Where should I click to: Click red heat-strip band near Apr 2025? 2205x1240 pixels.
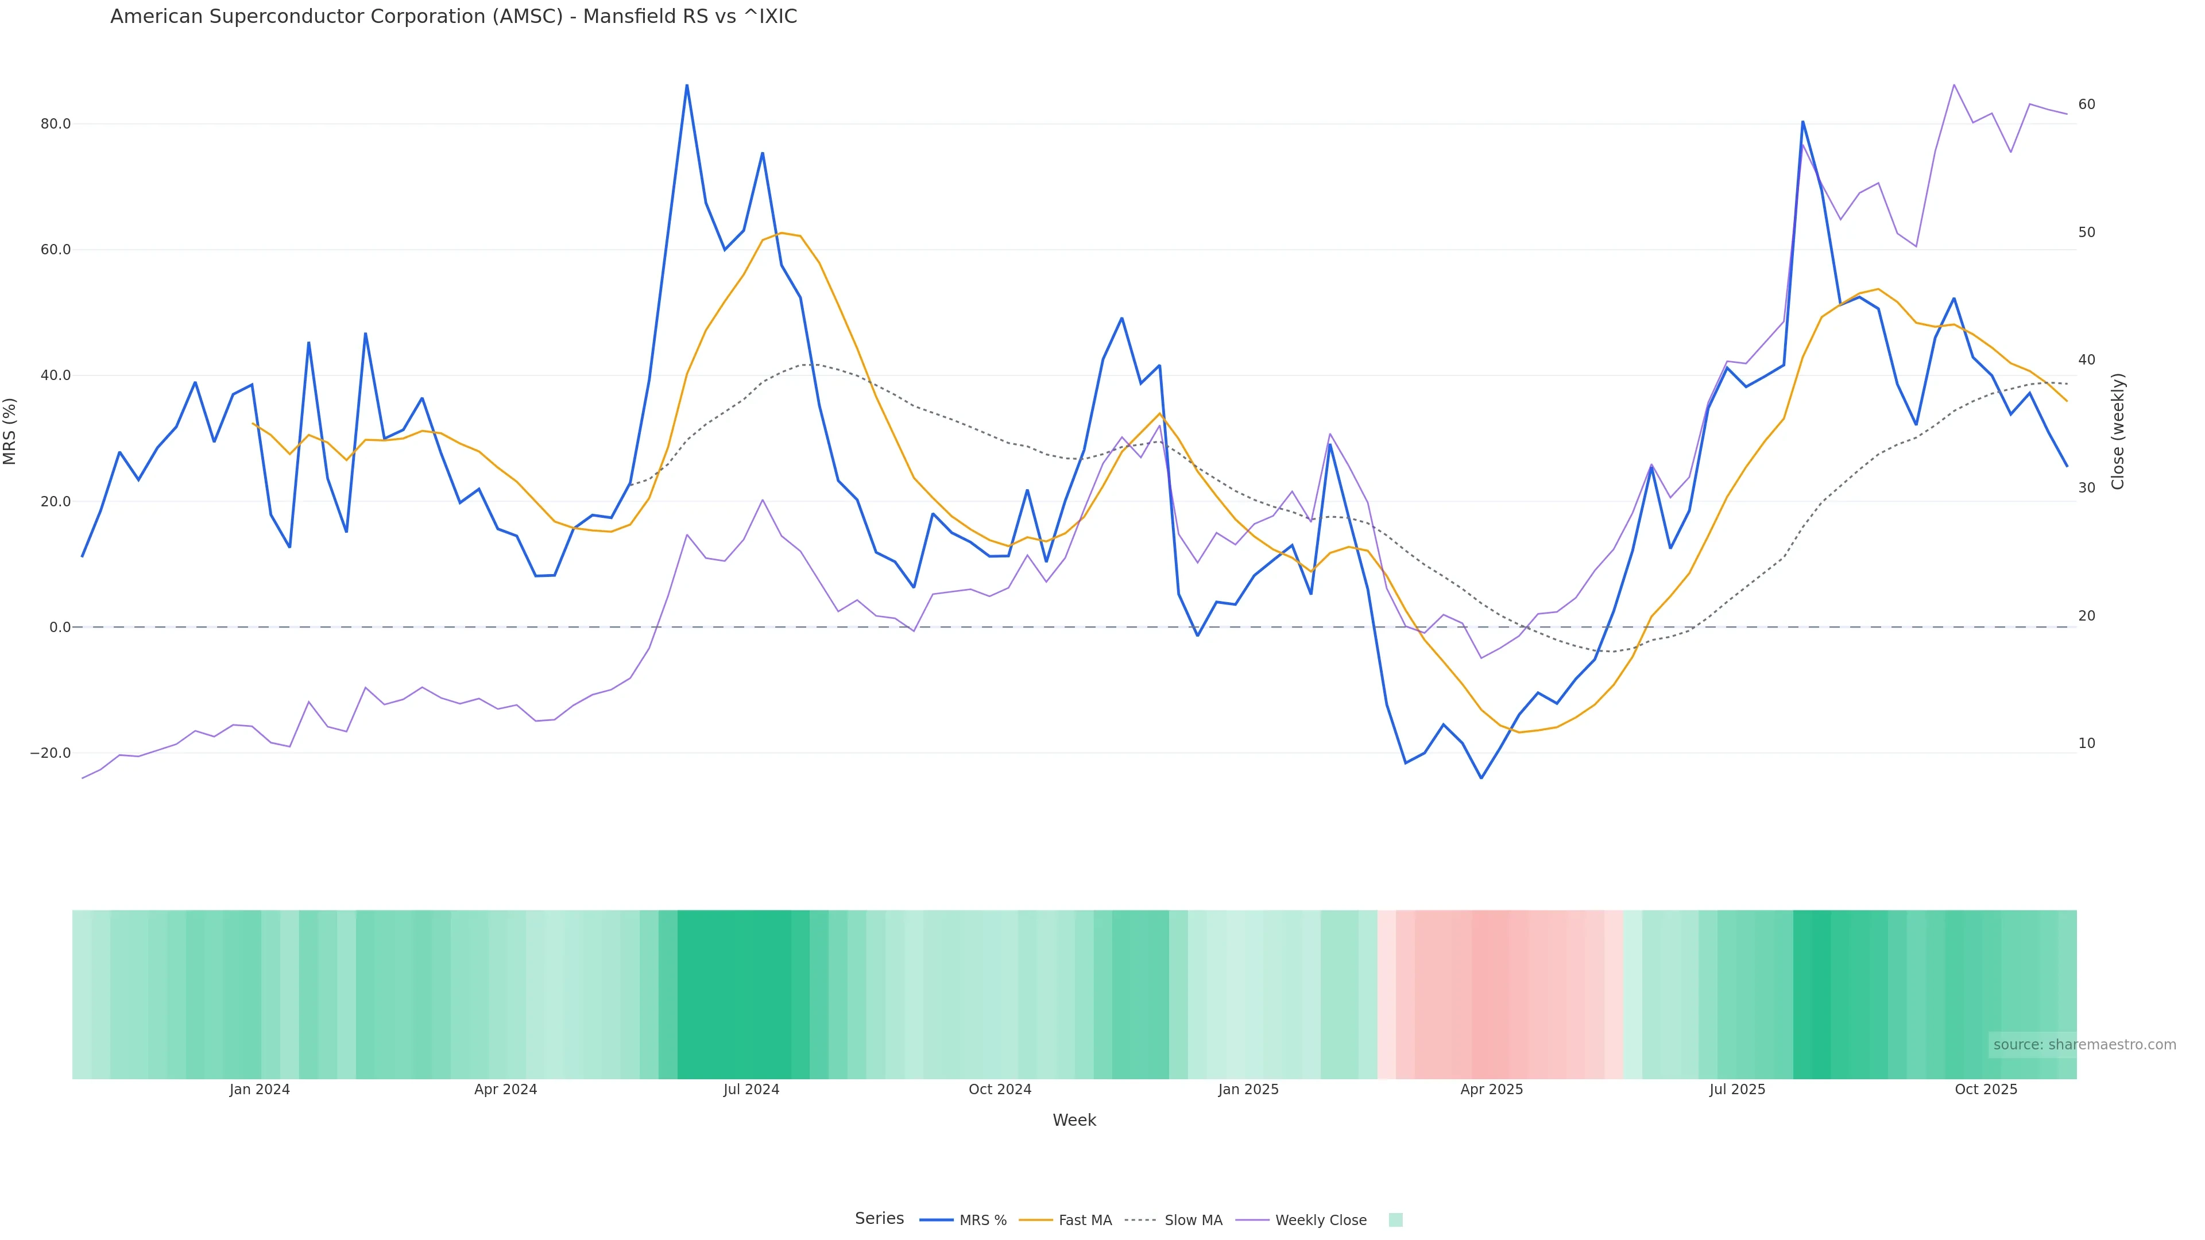point(1491,993)
